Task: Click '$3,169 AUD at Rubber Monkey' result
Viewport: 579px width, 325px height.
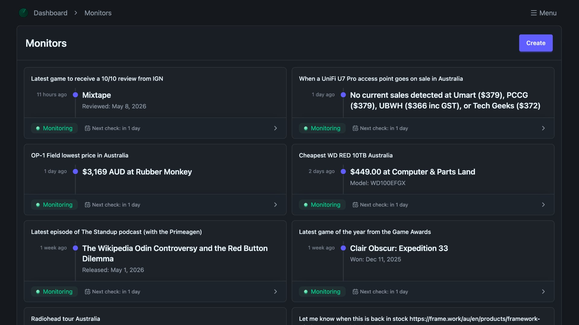Action: point(137,172)
